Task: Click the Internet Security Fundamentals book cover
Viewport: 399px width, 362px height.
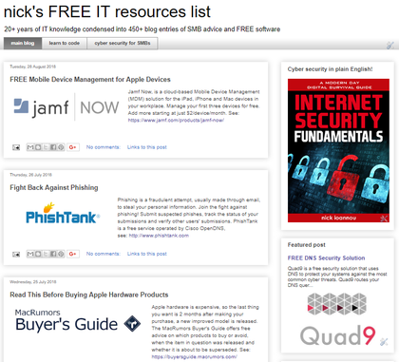Action: tap(338, 150)
